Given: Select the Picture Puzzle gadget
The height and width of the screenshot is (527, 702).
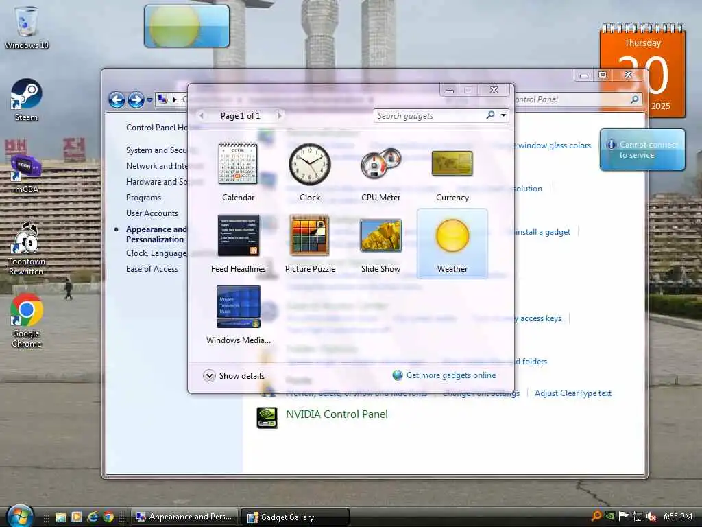Looking at the screenshot, I should click(x=310, y=244).
